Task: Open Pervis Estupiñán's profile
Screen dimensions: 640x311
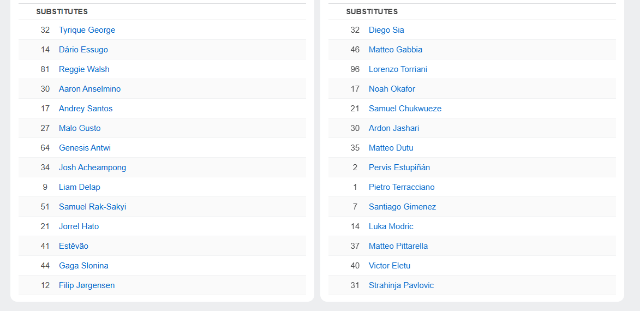Action: [399, 168]
